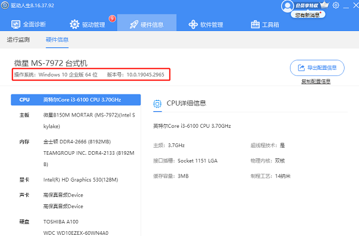Click the CPU chip icon beside CPU详细信息

(x=157, y=103)
